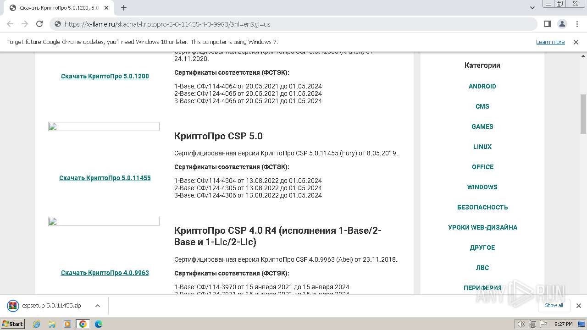This screenshot has width=587, height=330.
Task: Open the Chrome profile avatar icon
Action: point(562,24)
